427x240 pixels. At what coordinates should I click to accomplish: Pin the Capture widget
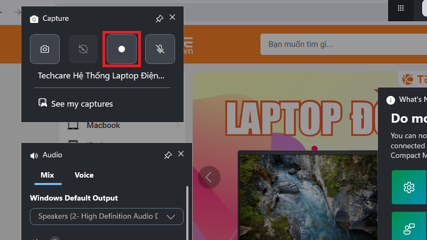tap(159, 19)
